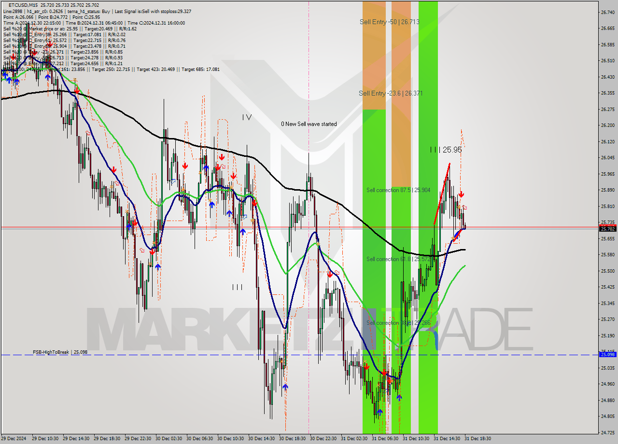
Task: Click the 25.500 price axis value
Action: tap(607, 271)
